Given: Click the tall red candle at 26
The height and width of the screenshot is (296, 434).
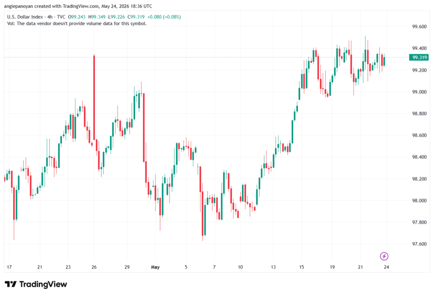Looking at the screenshot, I should 94,97.
